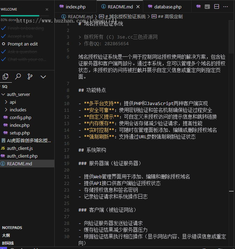
Task: Click the info icon on README.md tab
Action: [104, 6]
